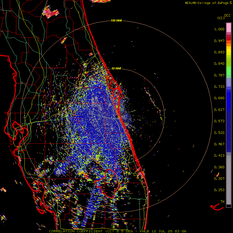Screen dimensions: 233x233
Task: Click the KMLB station identifier in caption
Action: tap(144, 231)
